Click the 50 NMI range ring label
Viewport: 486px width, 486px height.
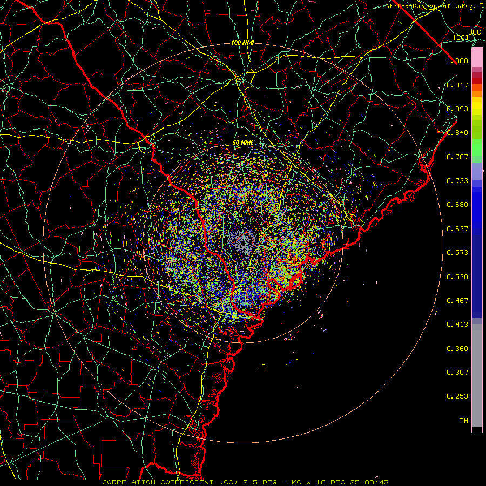coord(243,143)
